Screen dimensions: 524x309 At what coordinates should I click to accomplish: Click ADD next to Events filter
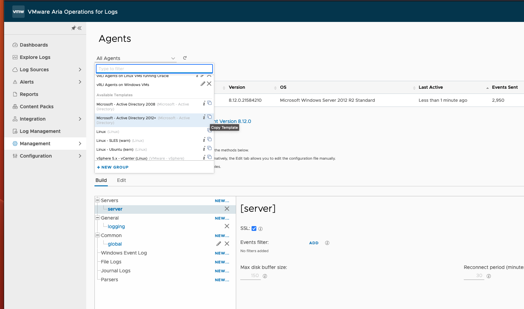click(x=314, y=243)
